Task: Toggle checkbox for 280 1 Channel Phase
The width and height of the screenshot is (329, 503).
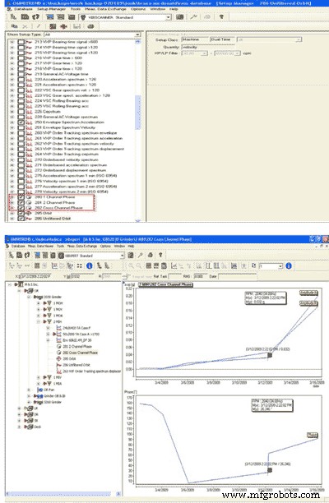Action: point(21,197)
